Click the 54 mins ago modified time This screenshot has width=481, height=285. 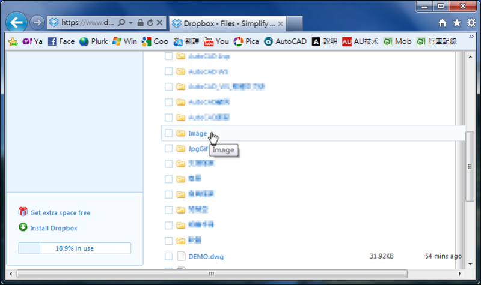pyautogui.click(x=443, y=256)
